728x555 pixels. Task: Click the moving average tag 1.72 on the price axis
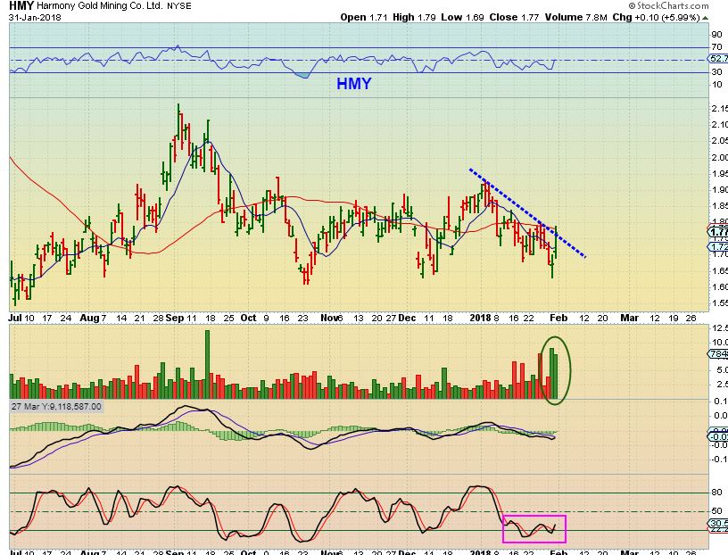pos(718,246)
